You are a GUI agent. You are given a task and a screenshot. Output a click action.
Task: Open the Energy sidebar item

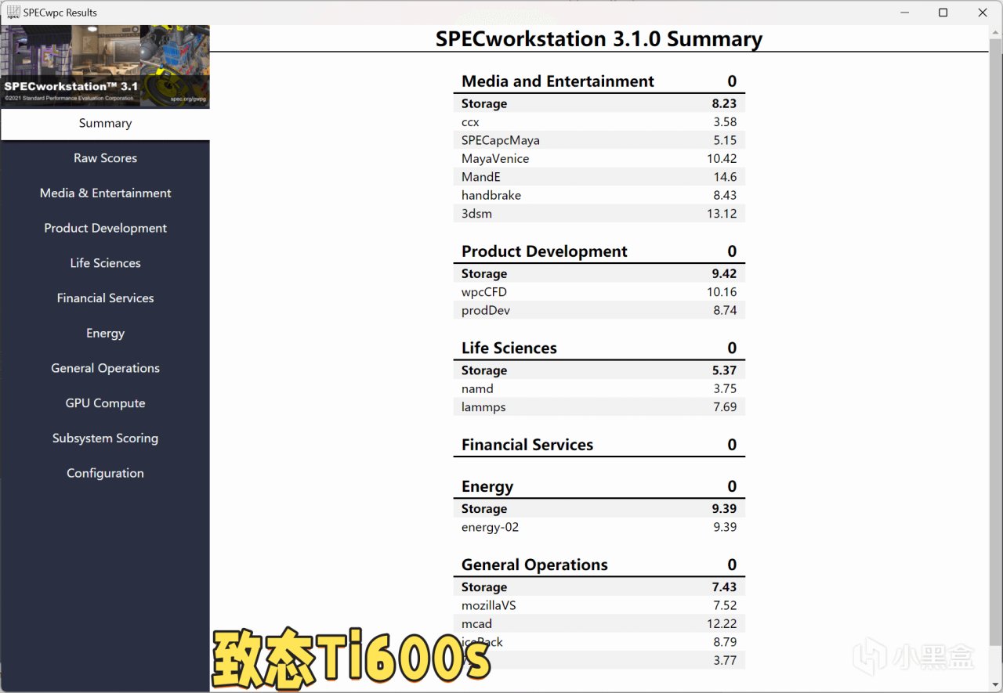click(105, 333)
